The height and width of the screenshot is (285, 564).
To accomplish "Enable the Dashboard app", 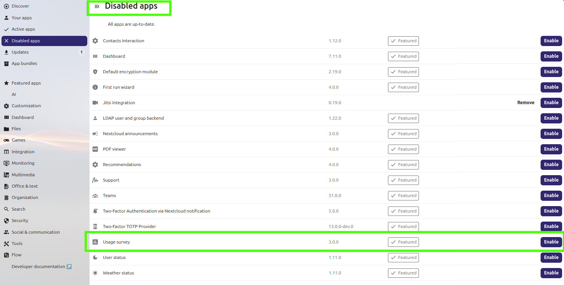I will pos(551,56).
